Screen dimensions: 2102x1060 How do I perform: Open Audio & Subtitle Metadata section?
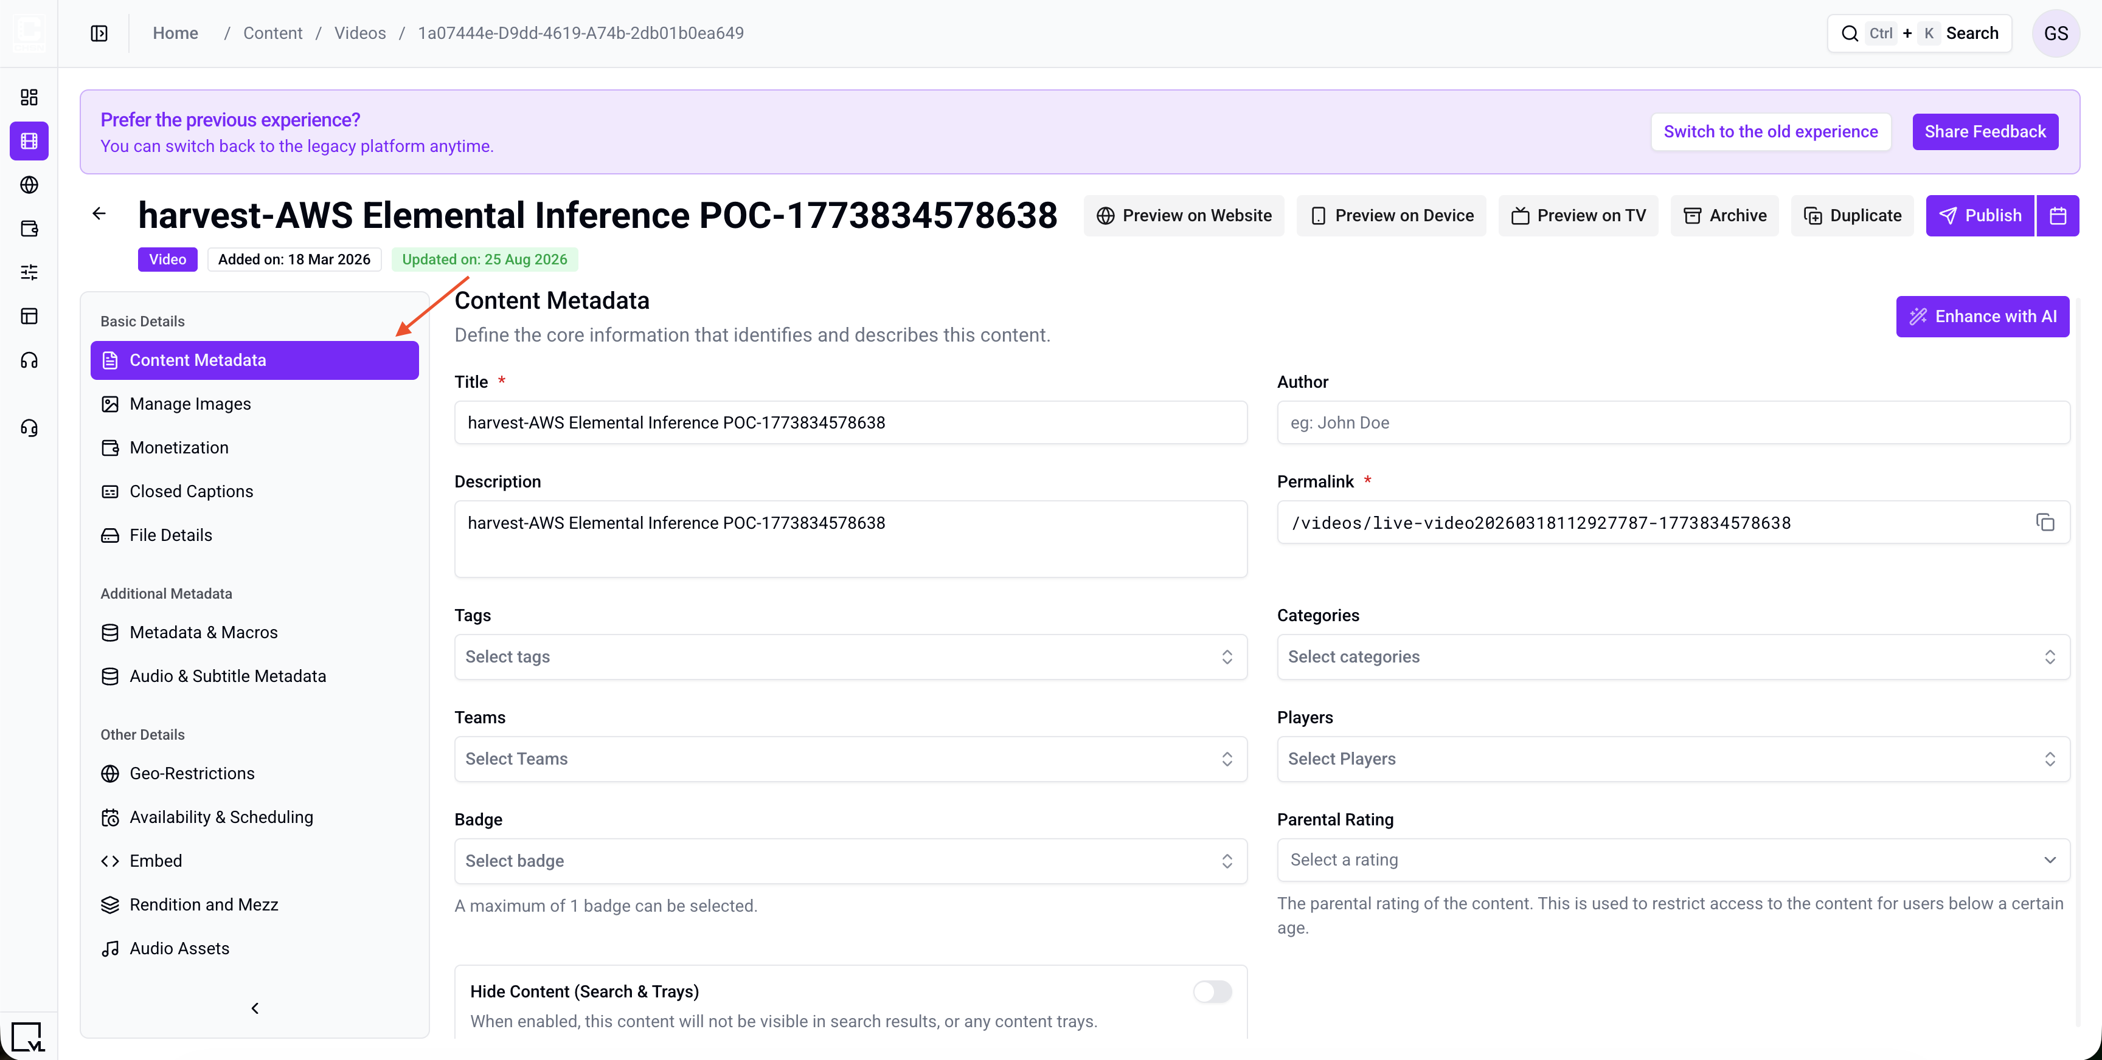255,676
